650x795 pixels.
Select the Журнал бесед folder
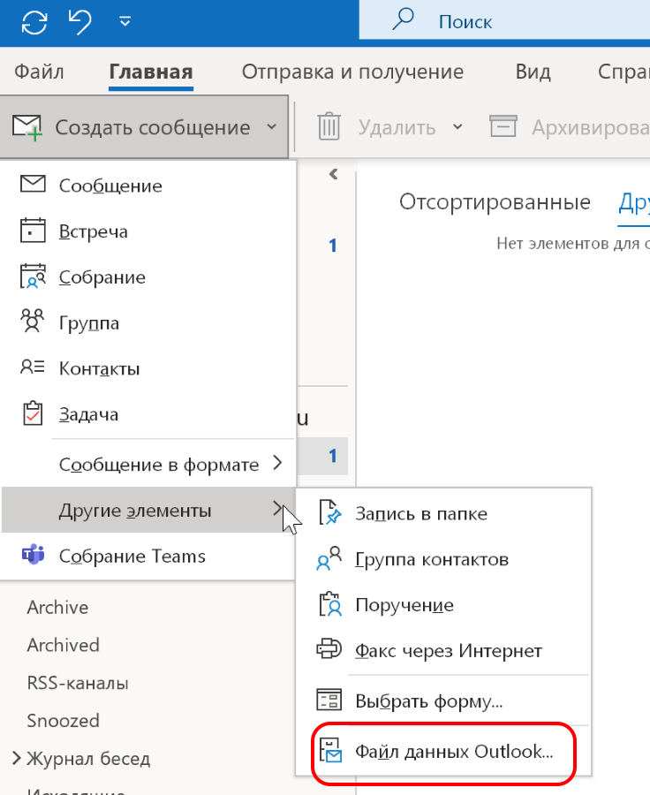pyautogui.click(x=88, y=759)
